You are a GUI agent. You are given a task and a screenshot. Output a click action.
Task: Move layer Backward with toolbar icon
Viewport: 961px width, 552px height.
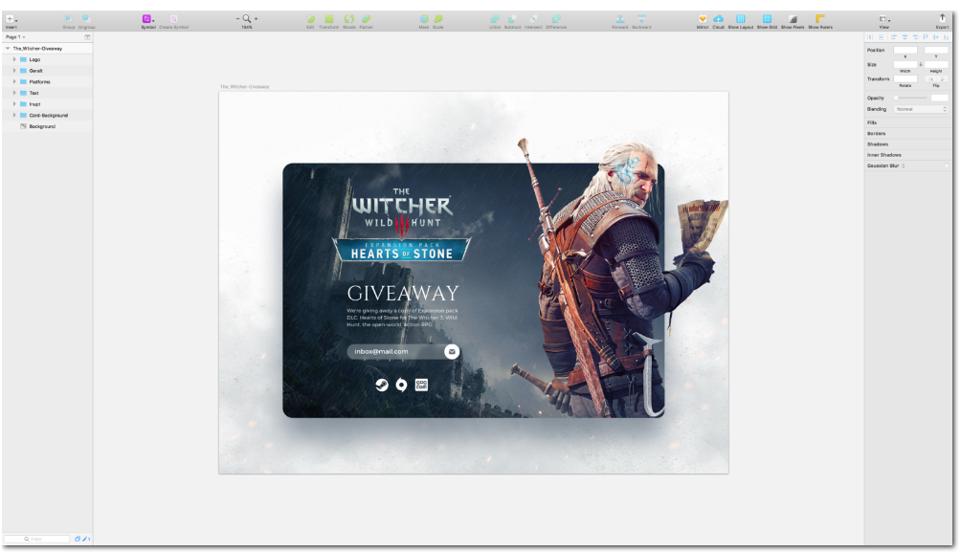[x=641, y=19]
